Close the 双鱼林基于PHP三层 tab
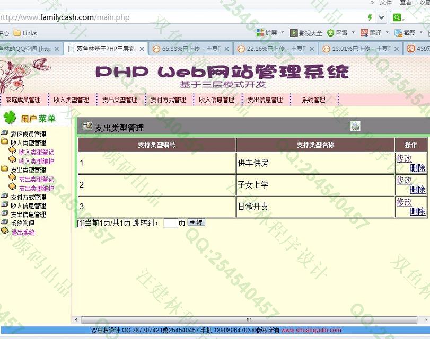430x339 pixels. pos(142,49)
